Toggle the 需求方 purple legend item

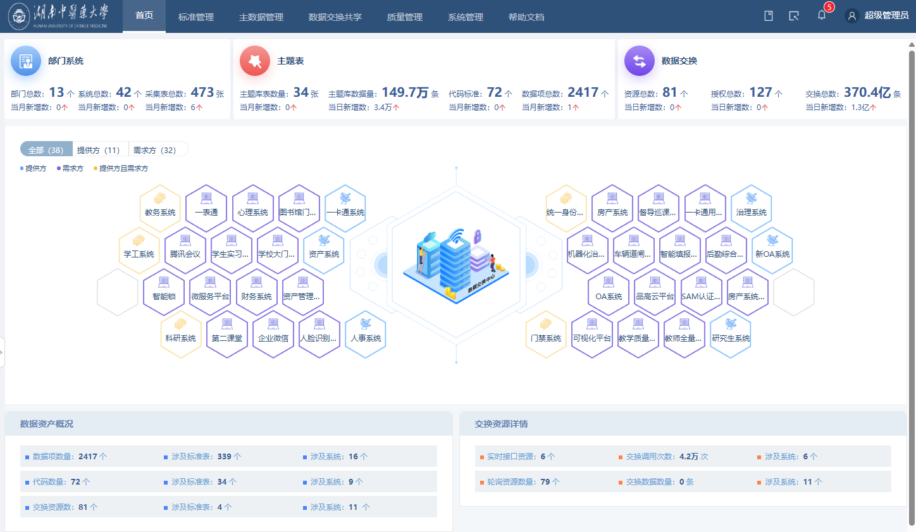[70, 168]
